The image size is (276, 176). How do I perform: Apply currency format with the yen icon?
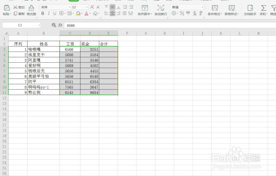pos(174,13)
